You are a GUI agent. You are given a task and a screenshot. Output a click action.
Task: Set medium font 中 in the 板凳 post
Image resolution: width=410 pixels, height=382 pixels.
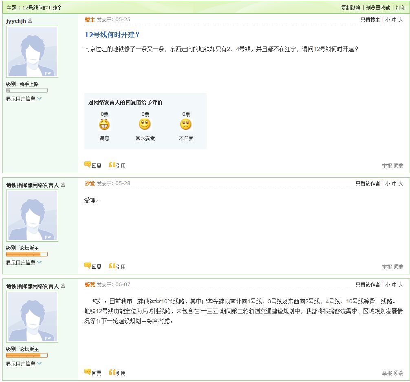[395, 285]
